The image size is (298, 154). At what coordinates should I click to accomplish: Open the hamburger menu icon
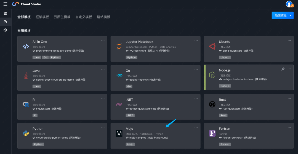5,4
